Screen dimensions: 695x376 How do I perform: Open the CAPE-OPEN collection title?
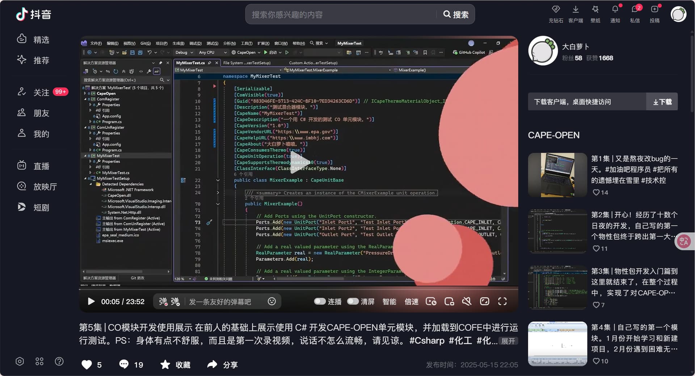[x=553, y=135]
